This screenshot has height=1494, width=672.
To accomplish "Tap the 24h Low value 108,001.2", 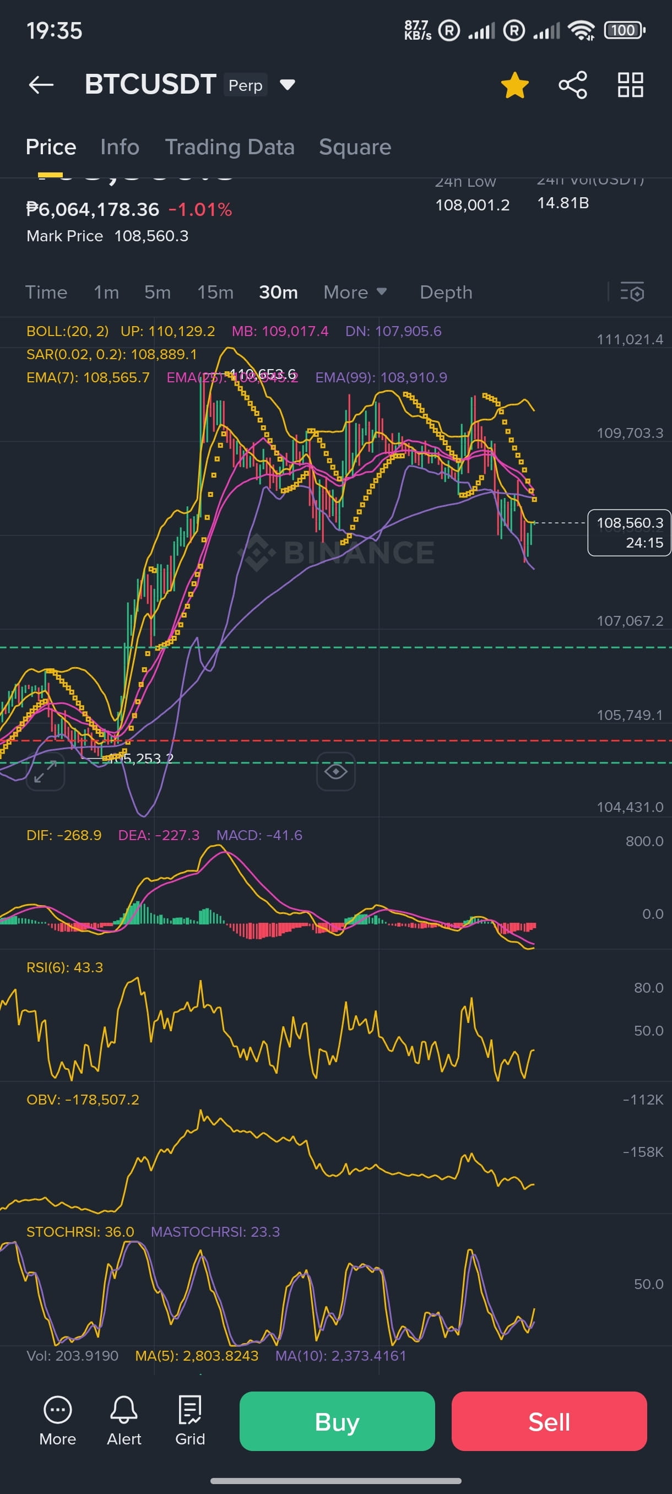I will tap(472, 205).
